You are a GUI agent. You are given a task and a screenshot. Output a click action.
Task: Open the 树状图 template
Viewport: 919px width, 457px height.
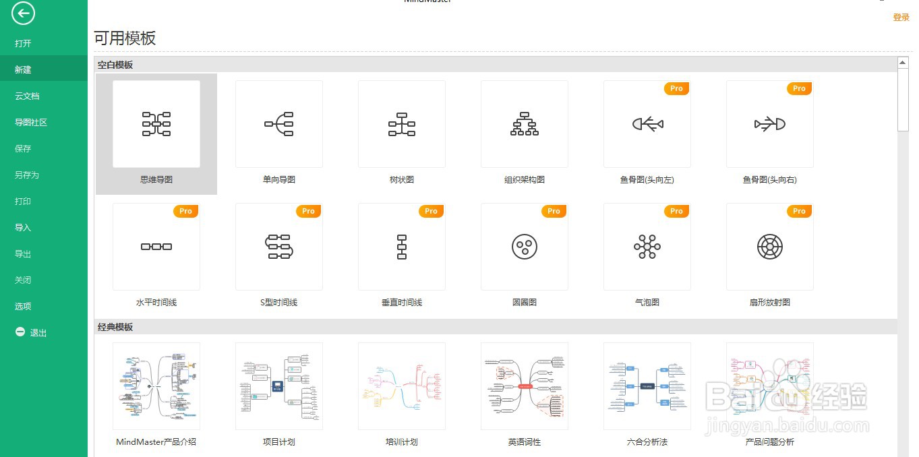401,123
